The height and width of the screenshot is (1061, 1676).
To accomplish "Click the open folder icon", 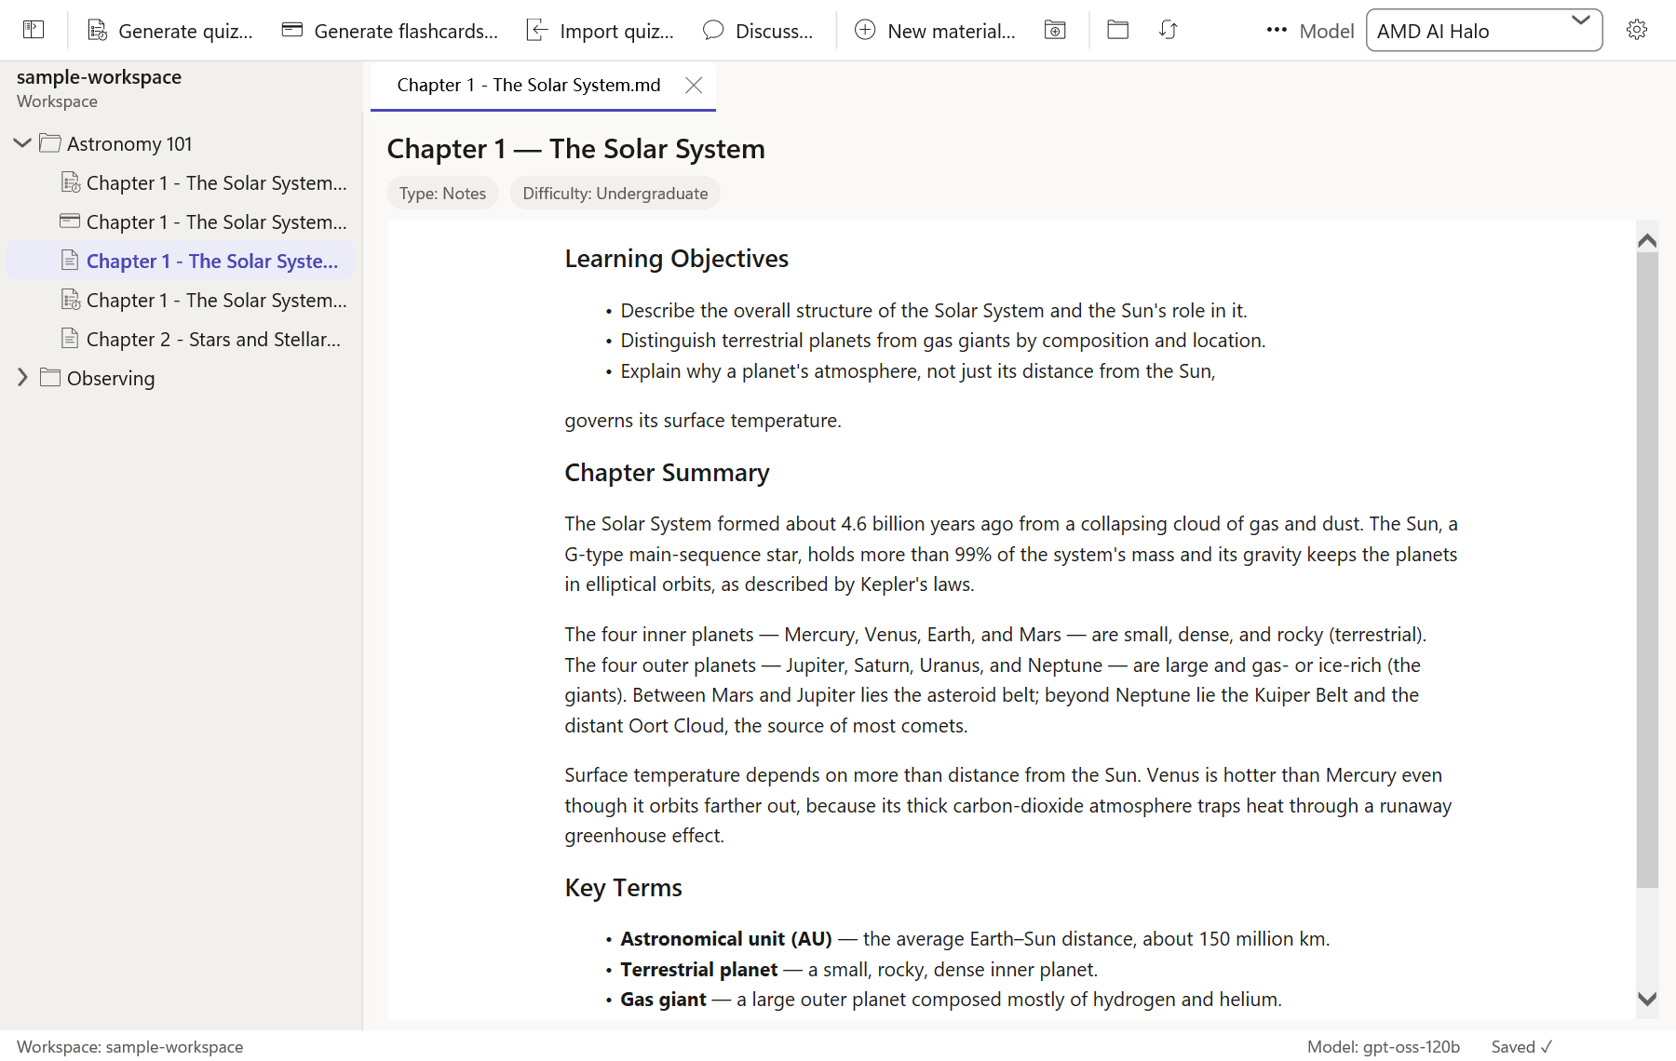I will pos(1118,30).
